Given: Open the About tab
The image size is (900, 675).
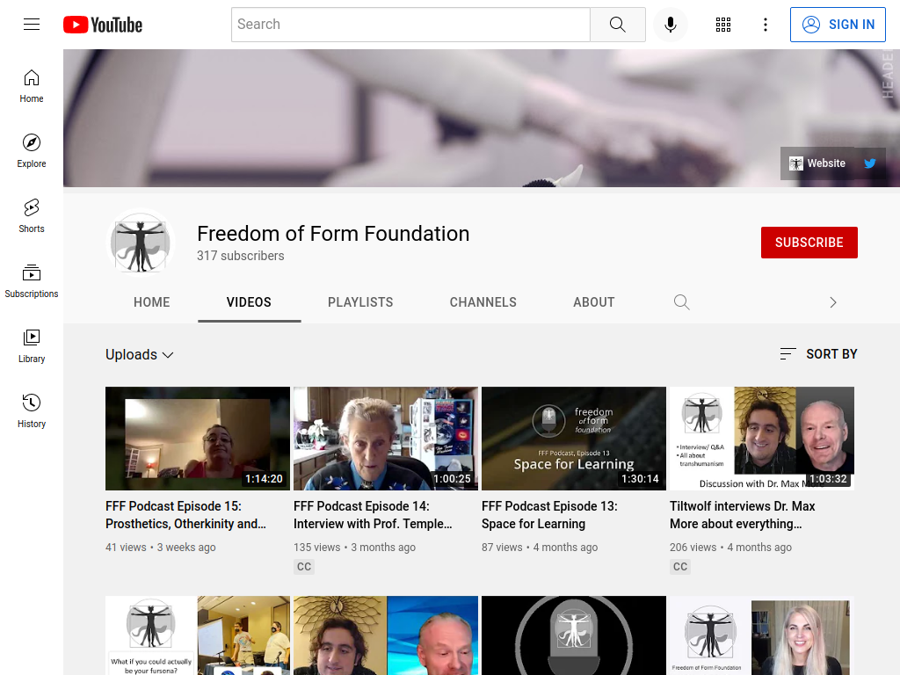Looking at the screenshot, I should pos(594,302).
